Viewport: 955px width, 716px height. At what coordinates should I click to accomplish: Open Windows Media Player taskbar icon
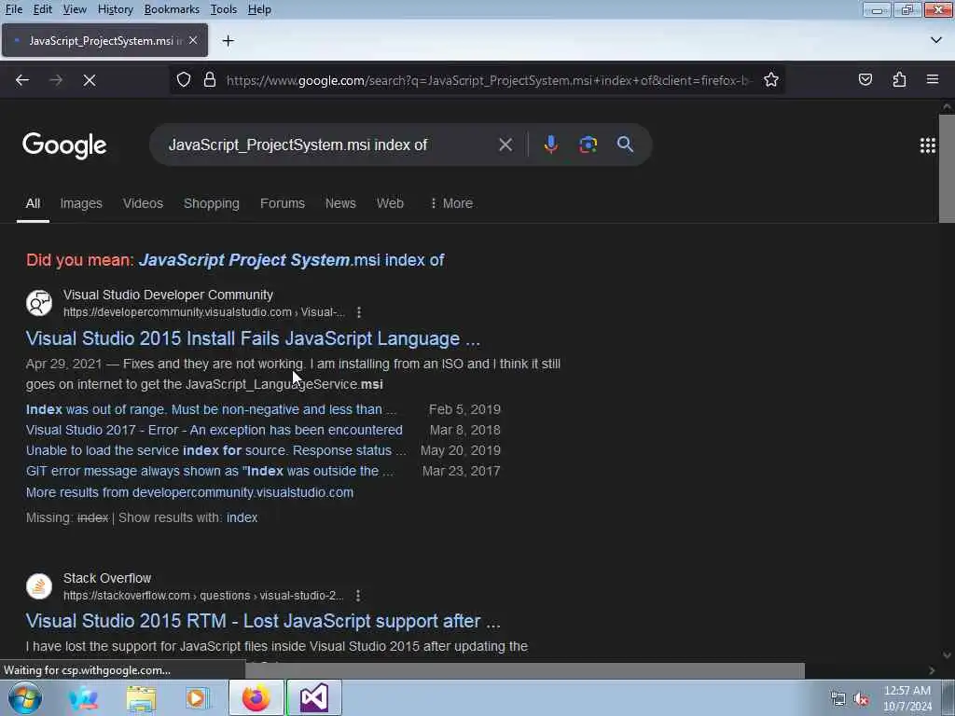click(x=196, y=697)
